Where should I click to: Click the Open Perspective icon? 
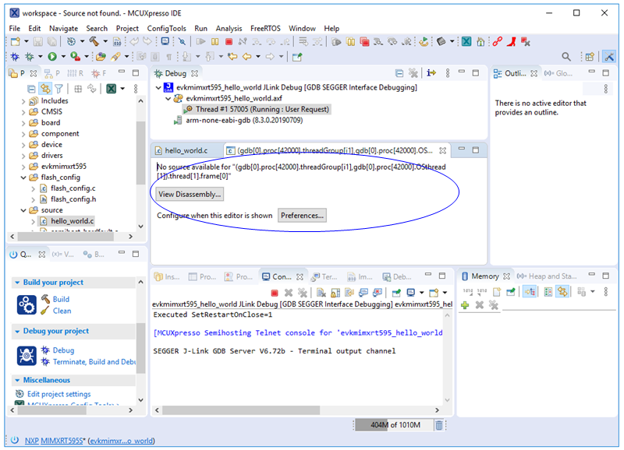[590, 57]
